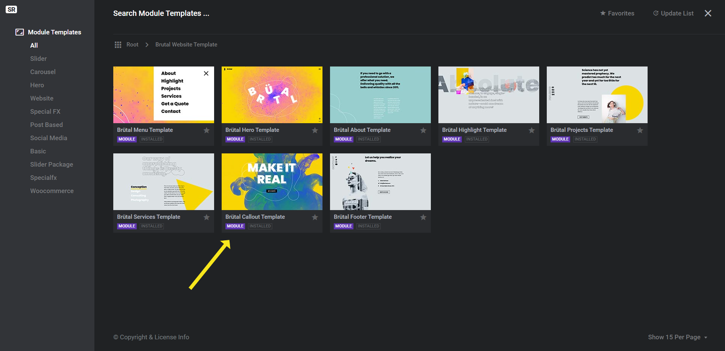Click the Brütal Services Template title
725x351 pixels.
tap(148, 217)
